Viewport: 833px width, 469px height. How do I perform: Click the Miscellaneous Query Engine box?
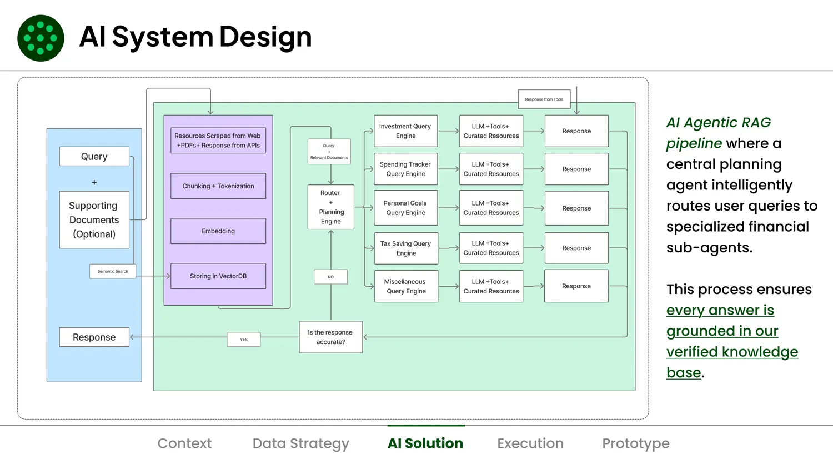tap(407, 286)
